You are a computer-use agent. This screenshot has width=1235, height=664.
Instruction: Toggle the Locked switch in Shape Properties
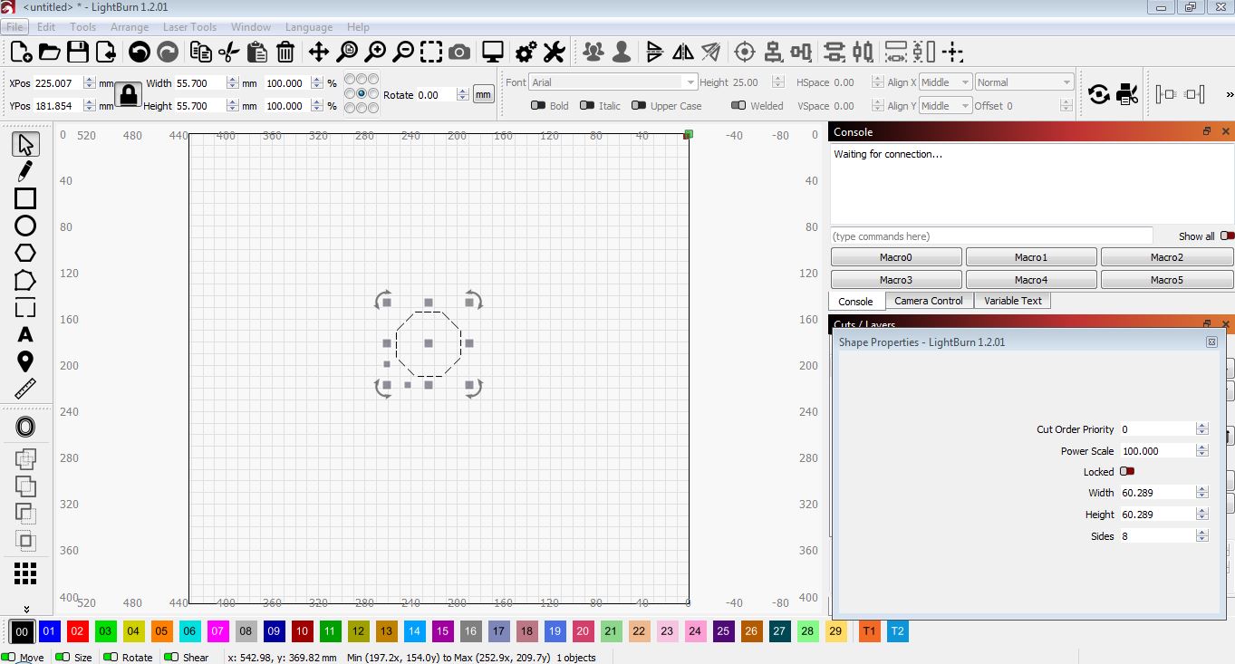[1127, 472]
